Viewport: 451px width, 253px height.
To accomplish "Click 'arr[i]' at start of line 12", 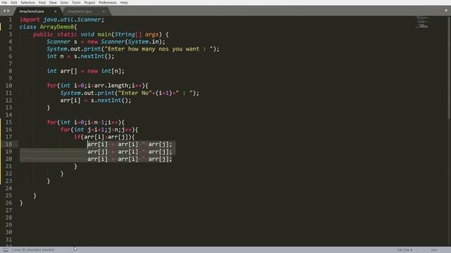I will point(70,100).
